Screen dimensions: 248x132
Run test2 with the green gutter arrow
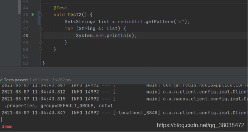coord(33,15)
